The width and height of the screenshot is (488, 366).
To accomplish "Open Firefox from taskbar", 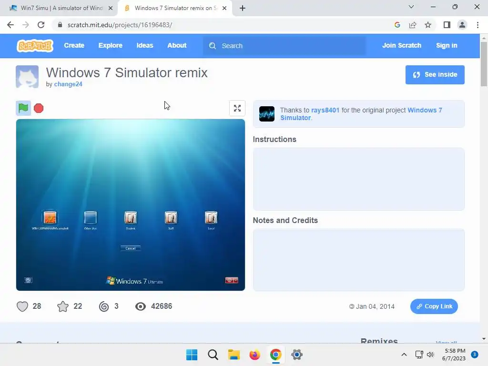I will point(254,355).
